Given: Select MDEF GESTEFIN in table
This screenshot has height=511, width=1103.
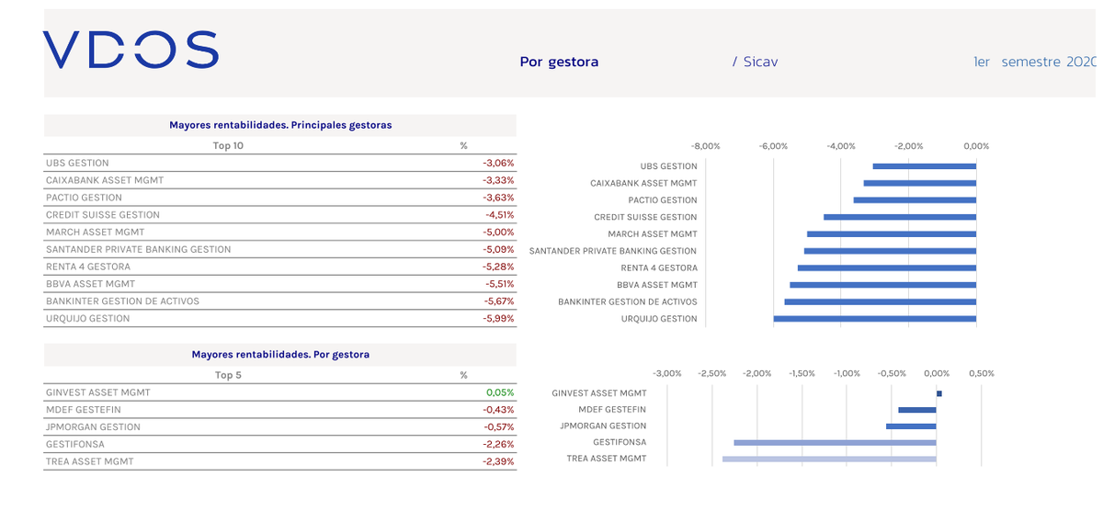Looking at the screenshot, I should click(x=84, y=410).
